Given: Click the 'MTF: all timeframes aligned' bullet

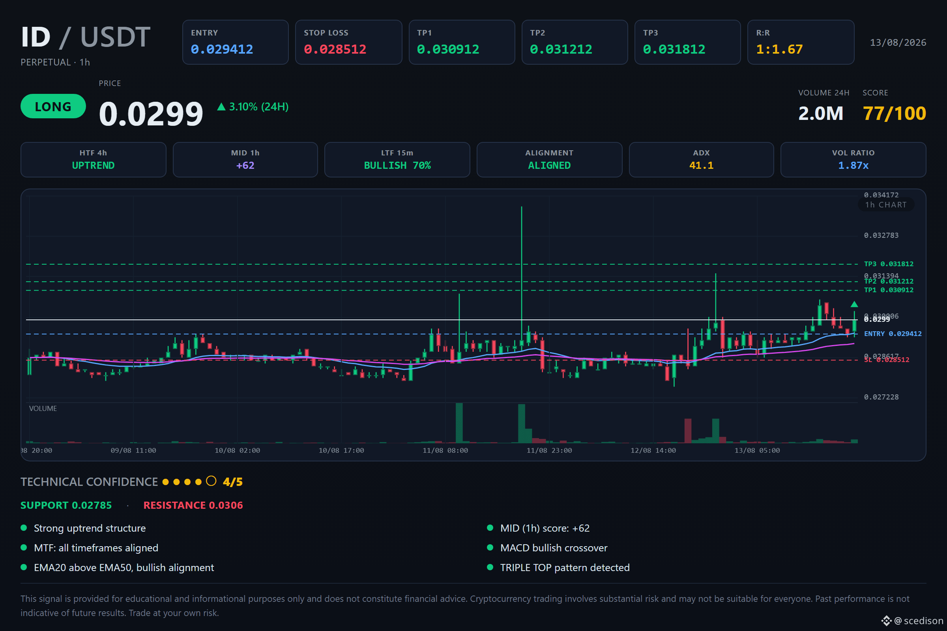Looking at the screenshot, I should coord(96,548).
